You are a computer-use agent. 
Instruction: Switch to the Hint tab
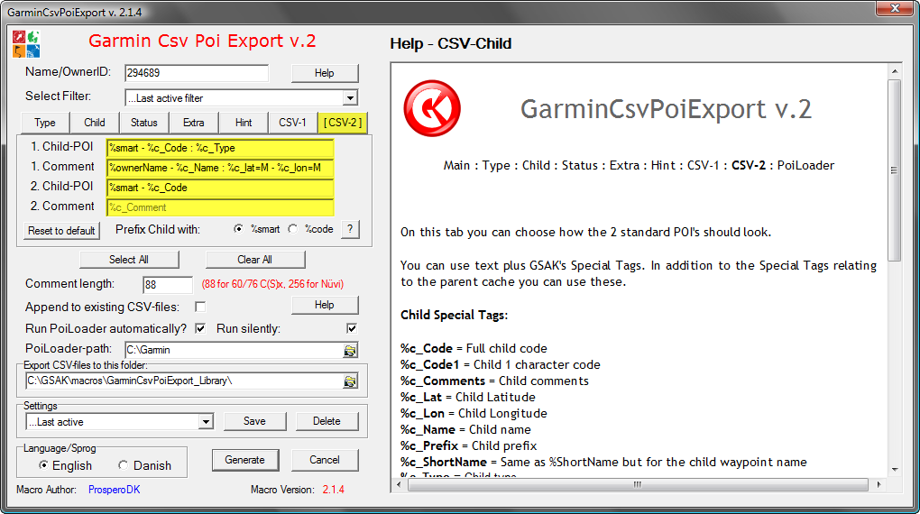(x=243, y=123)
